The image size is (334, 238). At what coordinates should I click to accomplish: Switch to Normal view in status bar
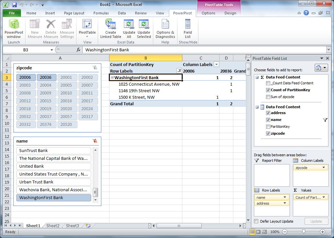(x=252, y=232)
